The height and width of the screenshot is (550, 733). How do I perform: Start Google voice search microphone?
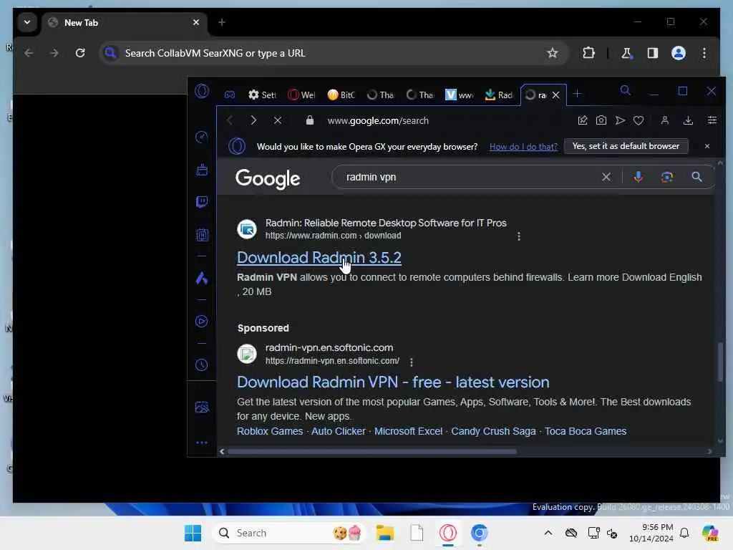(x=638, y=177)
